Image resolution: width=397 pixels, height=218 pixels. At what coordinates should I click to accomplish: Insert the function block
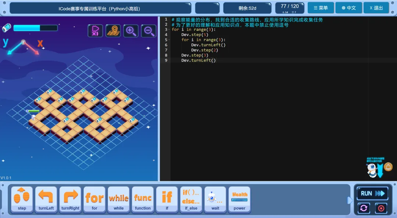click(x=143, y=200)
